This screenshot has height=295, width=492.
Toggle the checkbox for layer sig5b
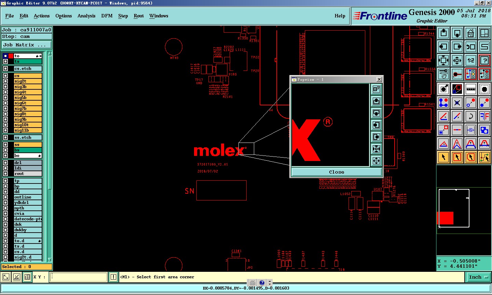point(5,98)
